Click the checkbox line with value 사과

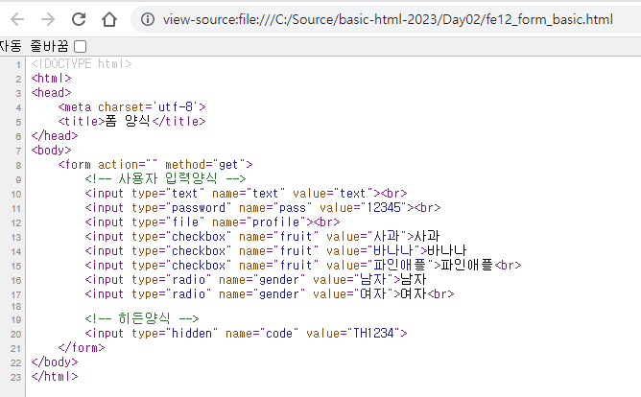[262, 237]
